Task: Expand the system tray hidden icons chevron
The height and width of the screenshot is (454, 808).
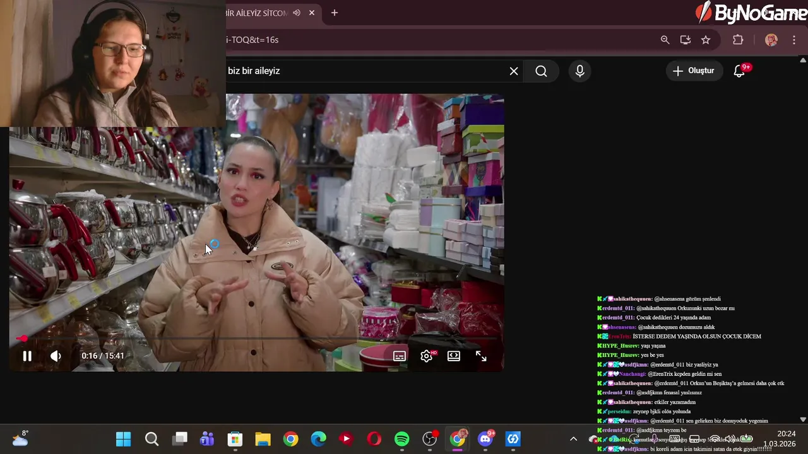Action: point(573,439)
